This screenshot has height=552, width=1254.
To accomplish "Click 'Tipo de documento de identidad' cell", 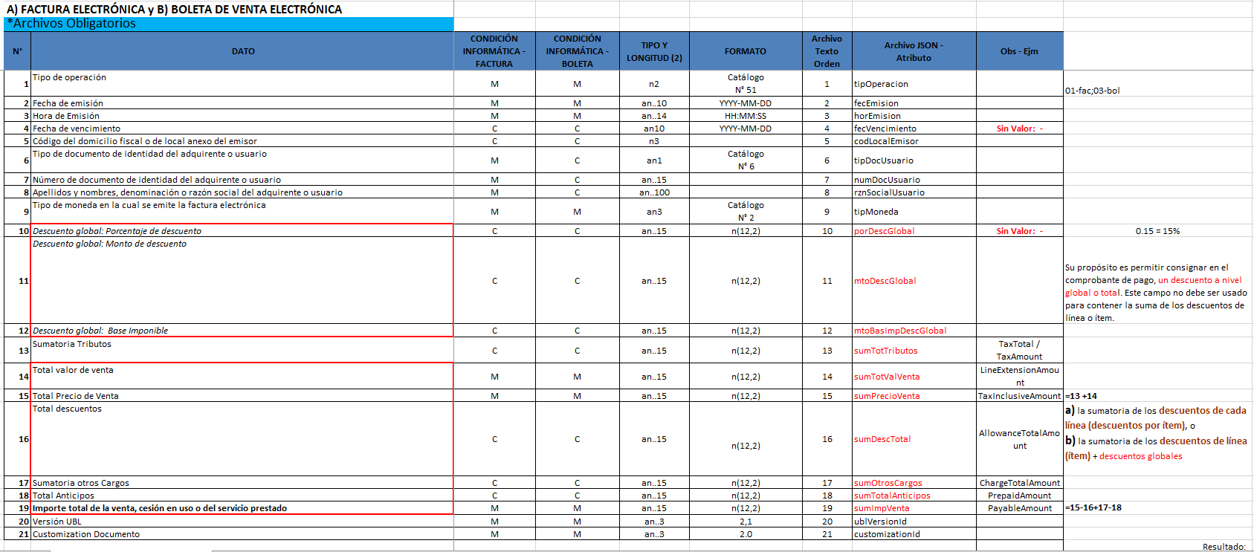I will point(242,160).
